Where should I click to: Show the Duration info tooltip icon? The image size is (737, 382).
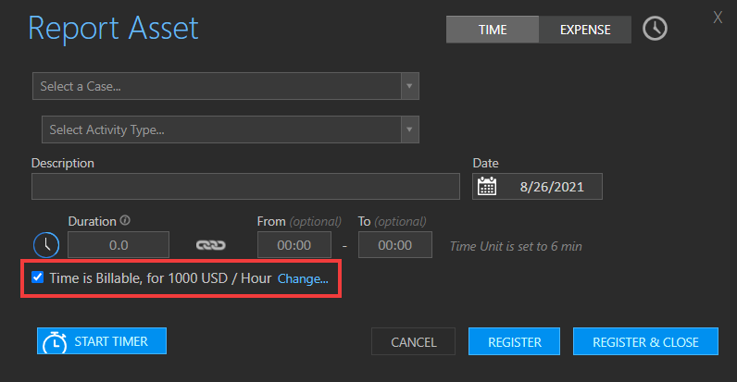(x=125, y=220)
